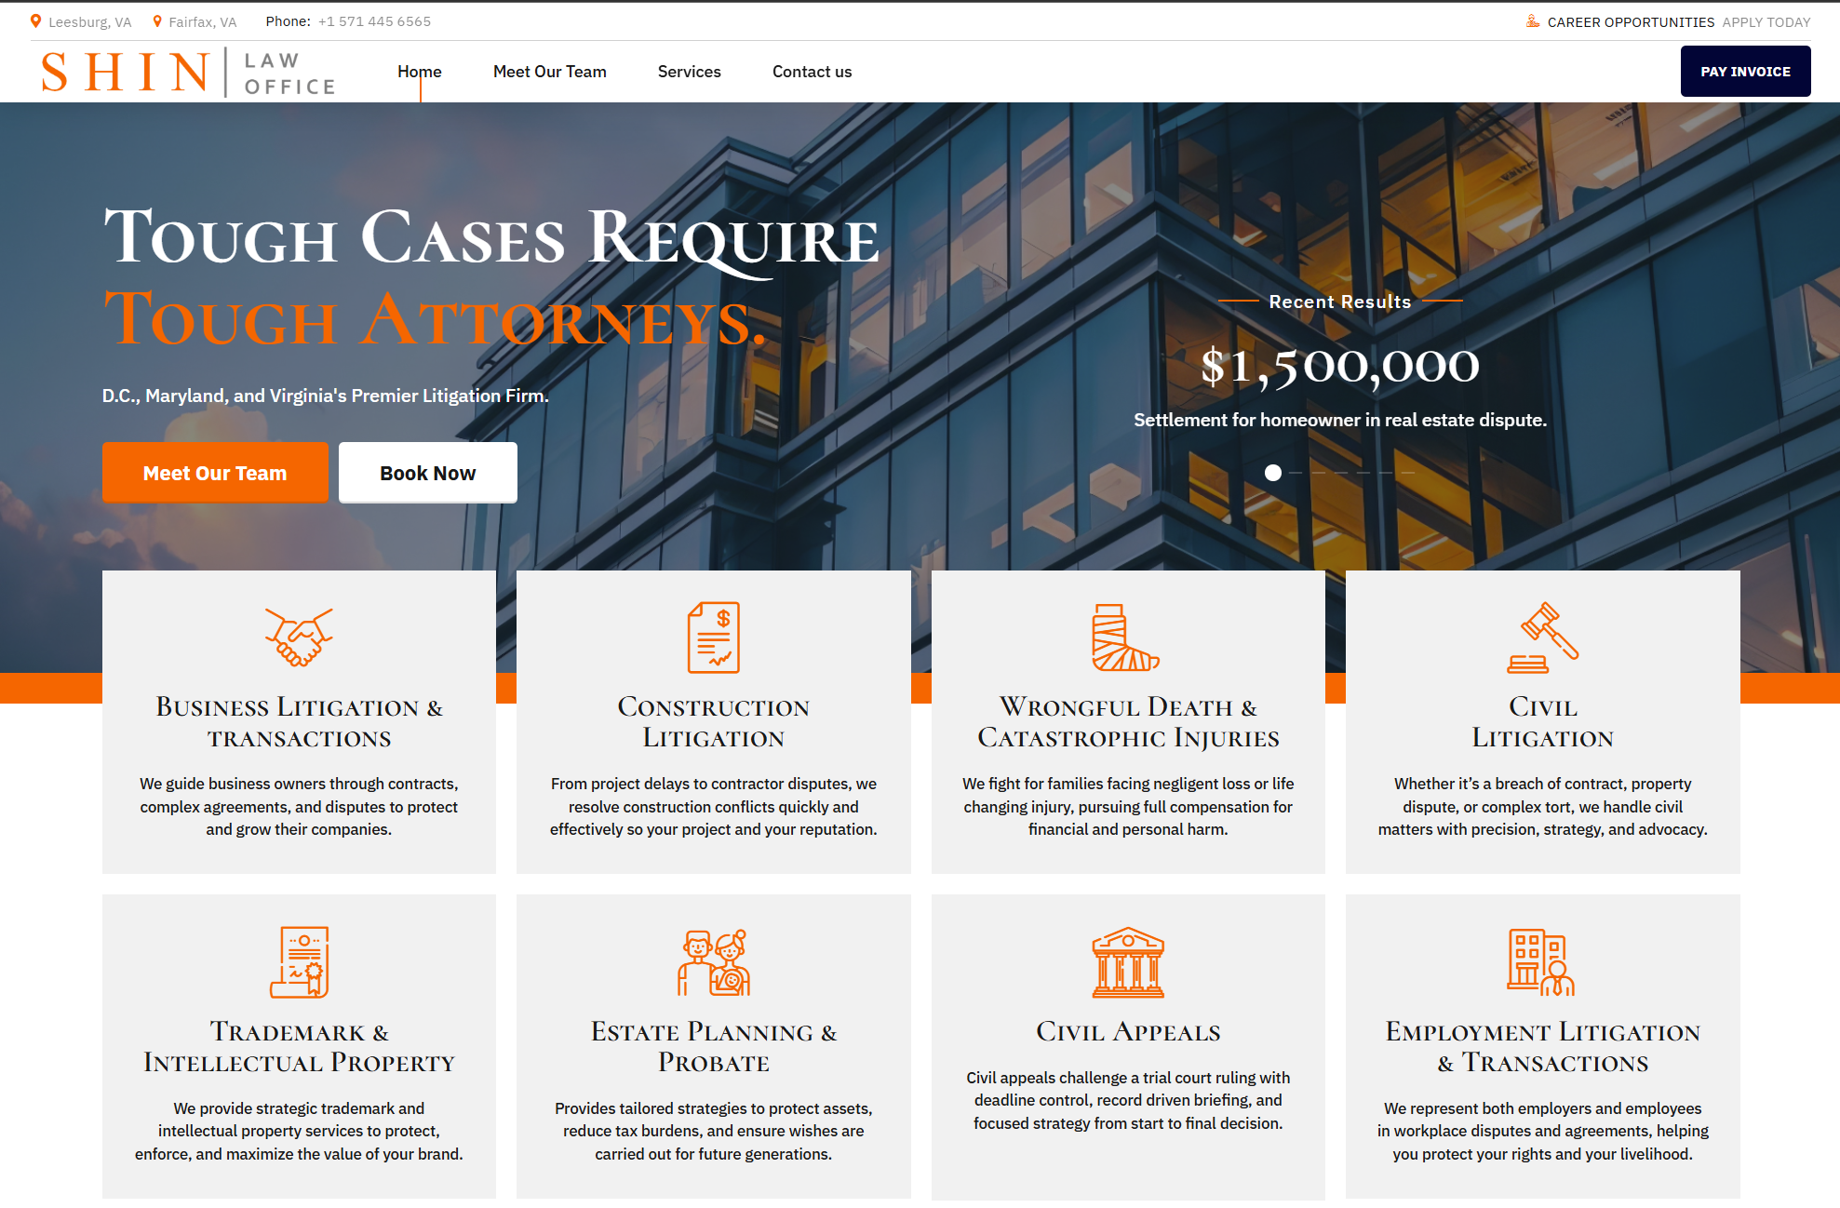Click the courthouse icon for Civil Appeals
Screen dimensions: 1840x1208
point(1127,963)
